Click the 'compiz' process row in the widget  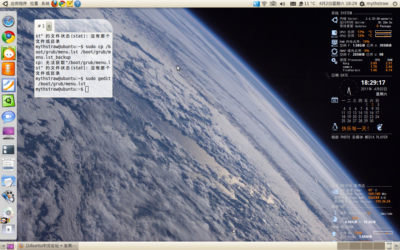[367, 67]
